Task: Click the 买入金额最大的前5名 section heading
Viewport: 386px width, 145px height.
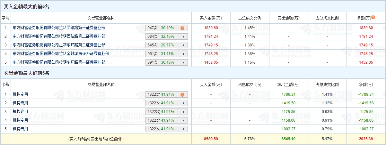Action: [x=26, y=6]
